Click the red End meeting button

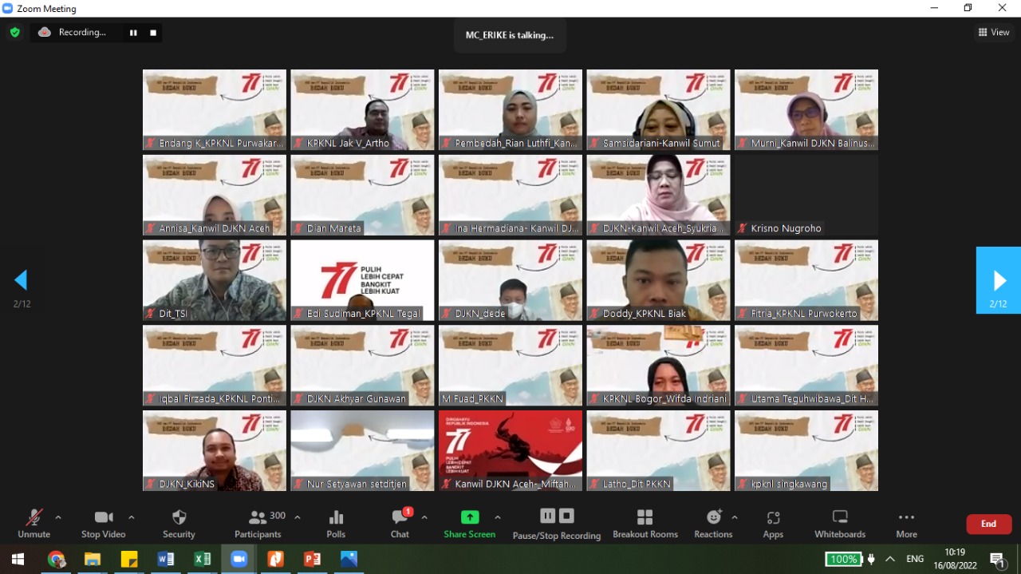click(x=988, y=524)
